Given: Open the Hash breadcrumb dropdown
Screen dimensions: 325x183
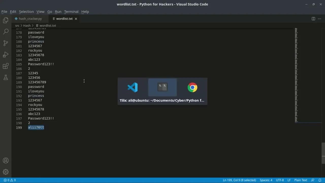Looking at the screenshot, I should point(27,25).
